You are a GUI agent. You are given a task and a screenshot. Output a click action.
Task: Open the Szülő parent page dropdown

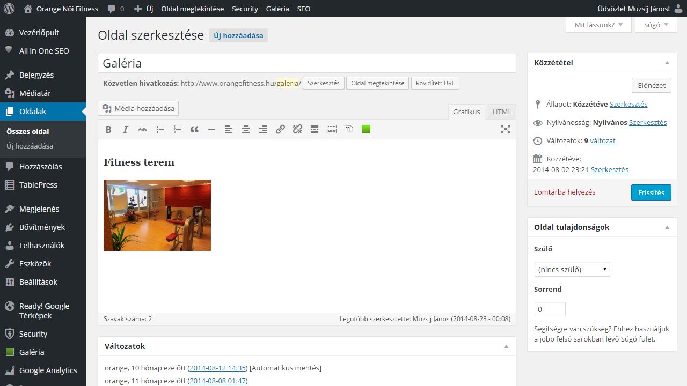coord(572,269)
